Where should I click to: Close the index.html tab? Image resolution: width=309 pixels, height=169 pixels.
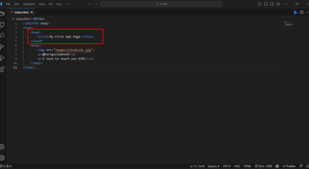32,12
